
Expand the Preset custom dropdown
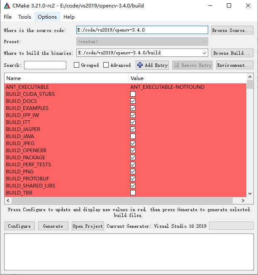[142, 41]
